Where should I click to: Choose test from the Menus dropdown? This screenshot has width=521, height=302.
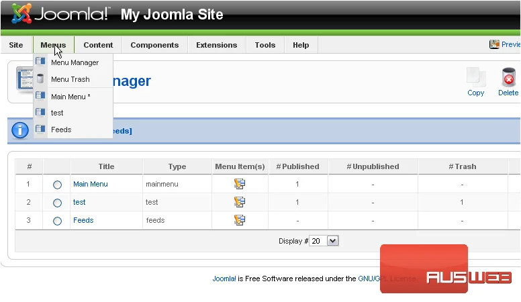57,113
